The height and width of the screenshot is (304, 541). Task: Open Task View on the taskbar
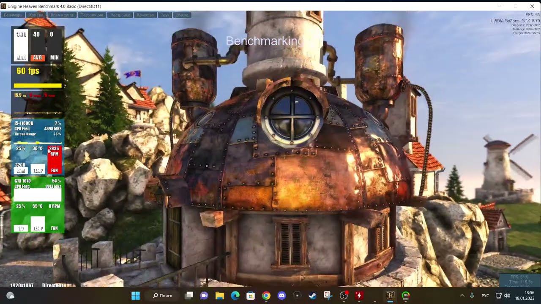click(x=189, y=296)
